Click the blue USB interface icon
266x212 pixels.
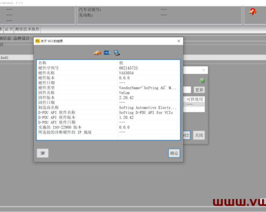107,53
